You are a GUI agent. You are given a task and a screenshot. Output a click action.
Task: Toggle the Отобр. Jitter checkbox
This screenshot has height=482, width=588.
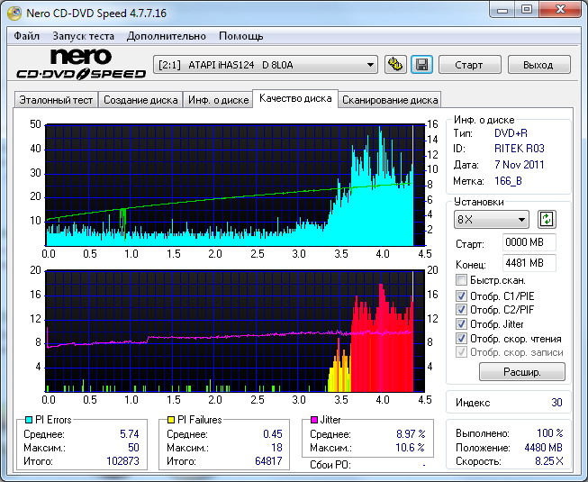pos(461,323)
